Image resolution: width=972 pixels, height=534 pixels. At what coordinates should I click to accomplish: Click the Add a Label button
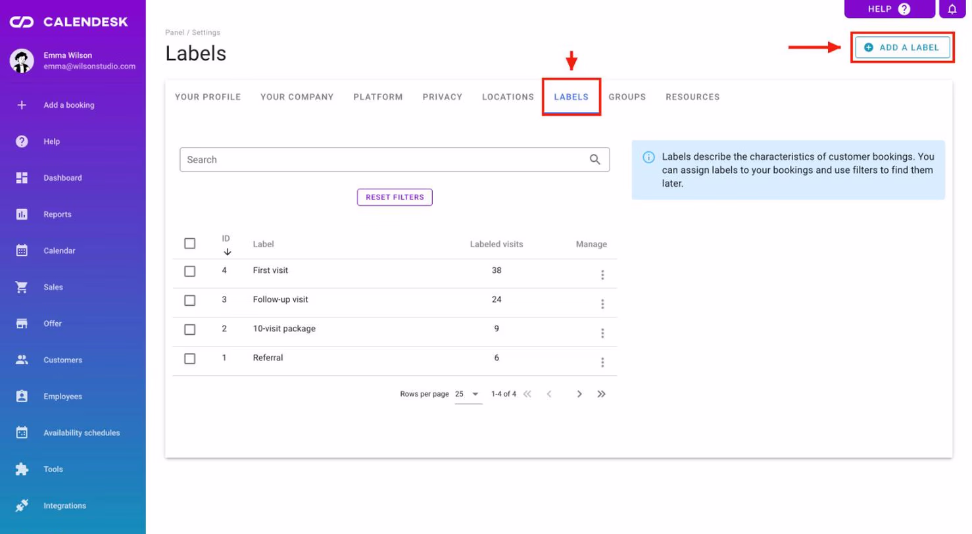tap(902, 47)
